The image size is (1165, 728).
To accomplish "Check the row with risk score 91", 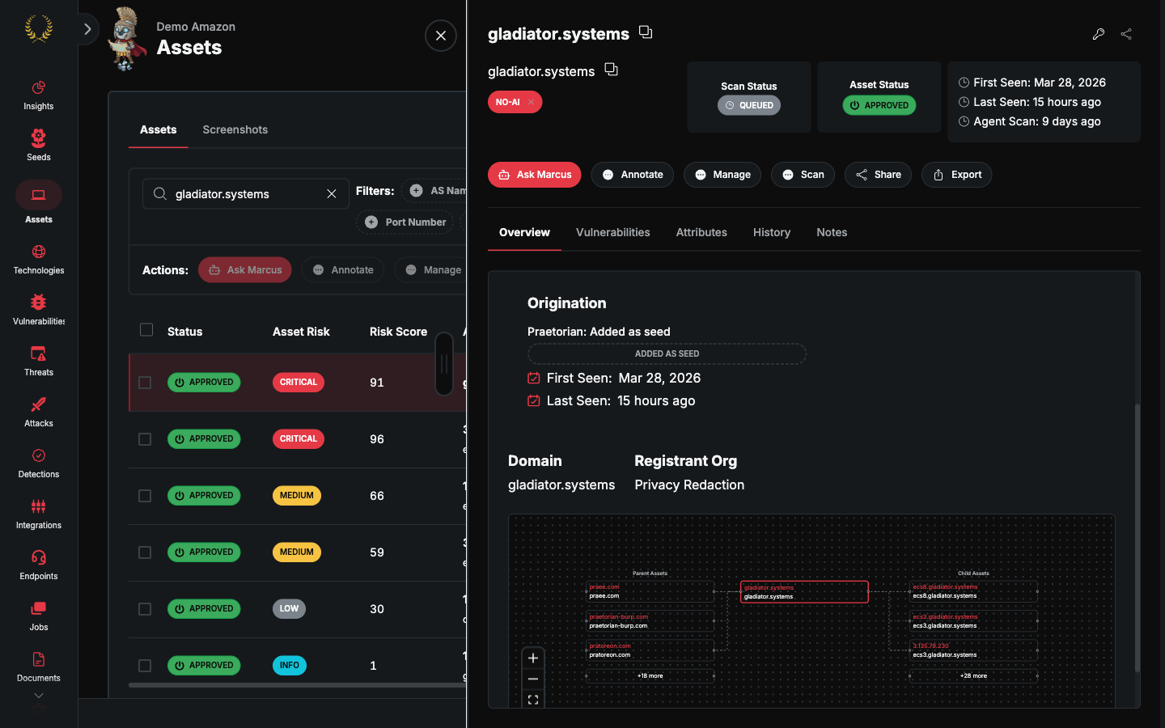I will pyautogui.click(x=145, y=383).
